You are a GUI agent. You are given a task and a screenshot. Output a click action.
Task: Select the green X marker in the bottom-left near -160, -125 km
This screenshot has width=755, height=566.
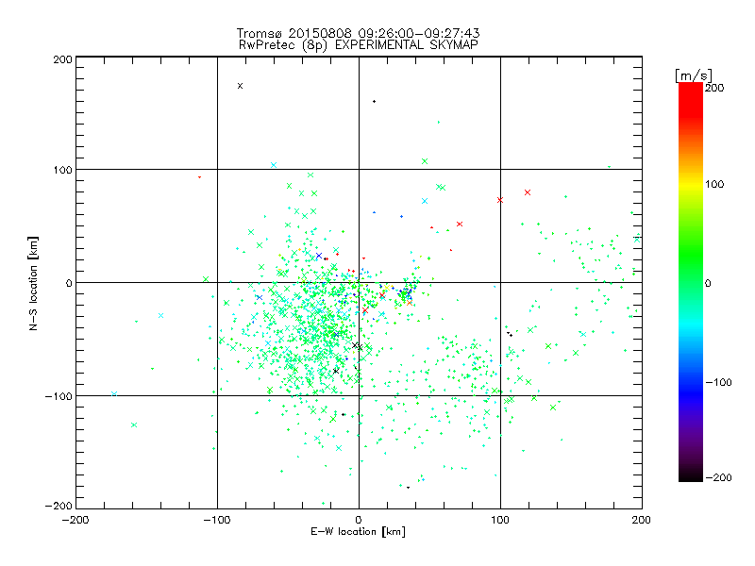tap(134, 425)
